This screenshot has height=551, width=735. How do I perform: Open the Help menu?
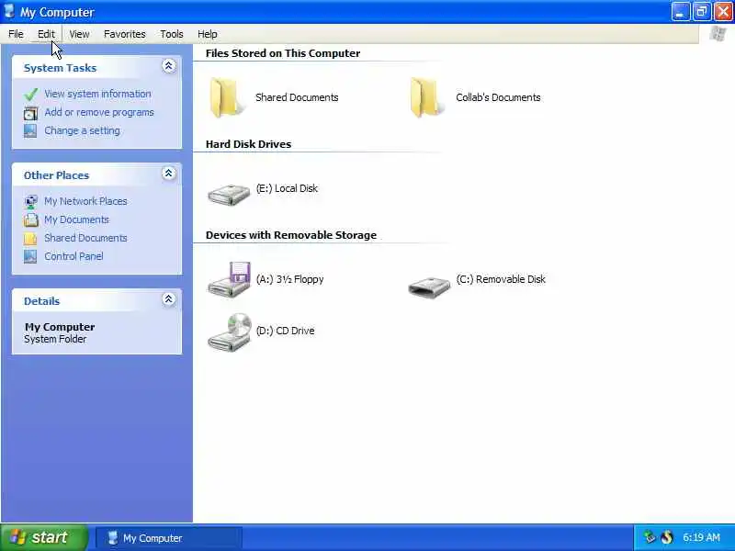pos(208,34)
